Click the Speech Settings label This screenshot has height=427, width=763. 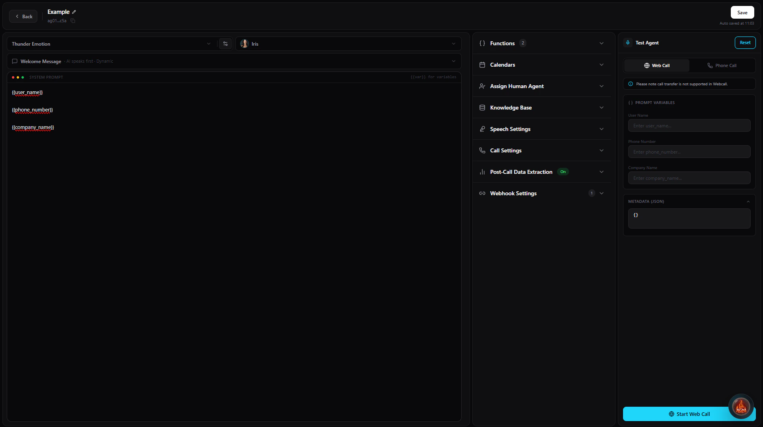(510, 129)
